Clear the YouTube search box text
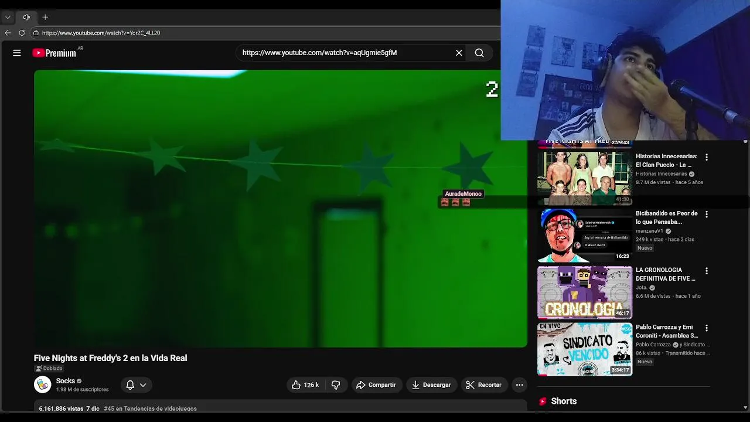The height and width of the screenshot is (422, 750). (459, 53)
